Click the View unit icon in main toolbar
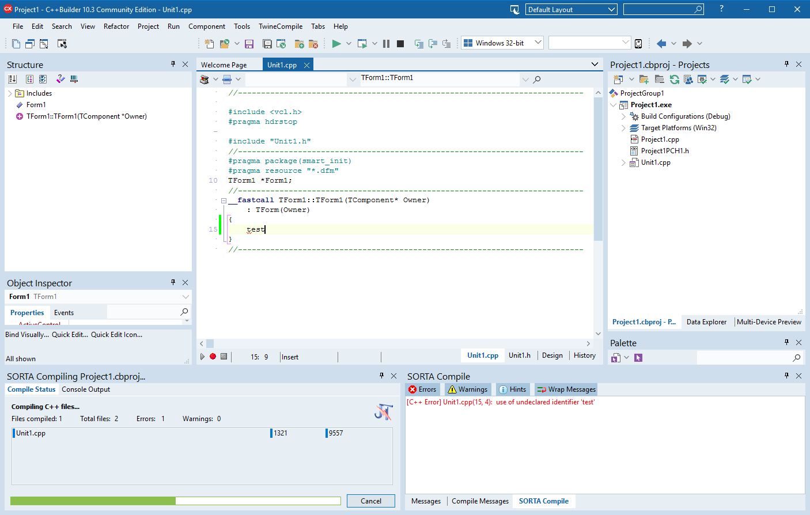The width and height of the screenshot is (810, 515). click(16, 44)
